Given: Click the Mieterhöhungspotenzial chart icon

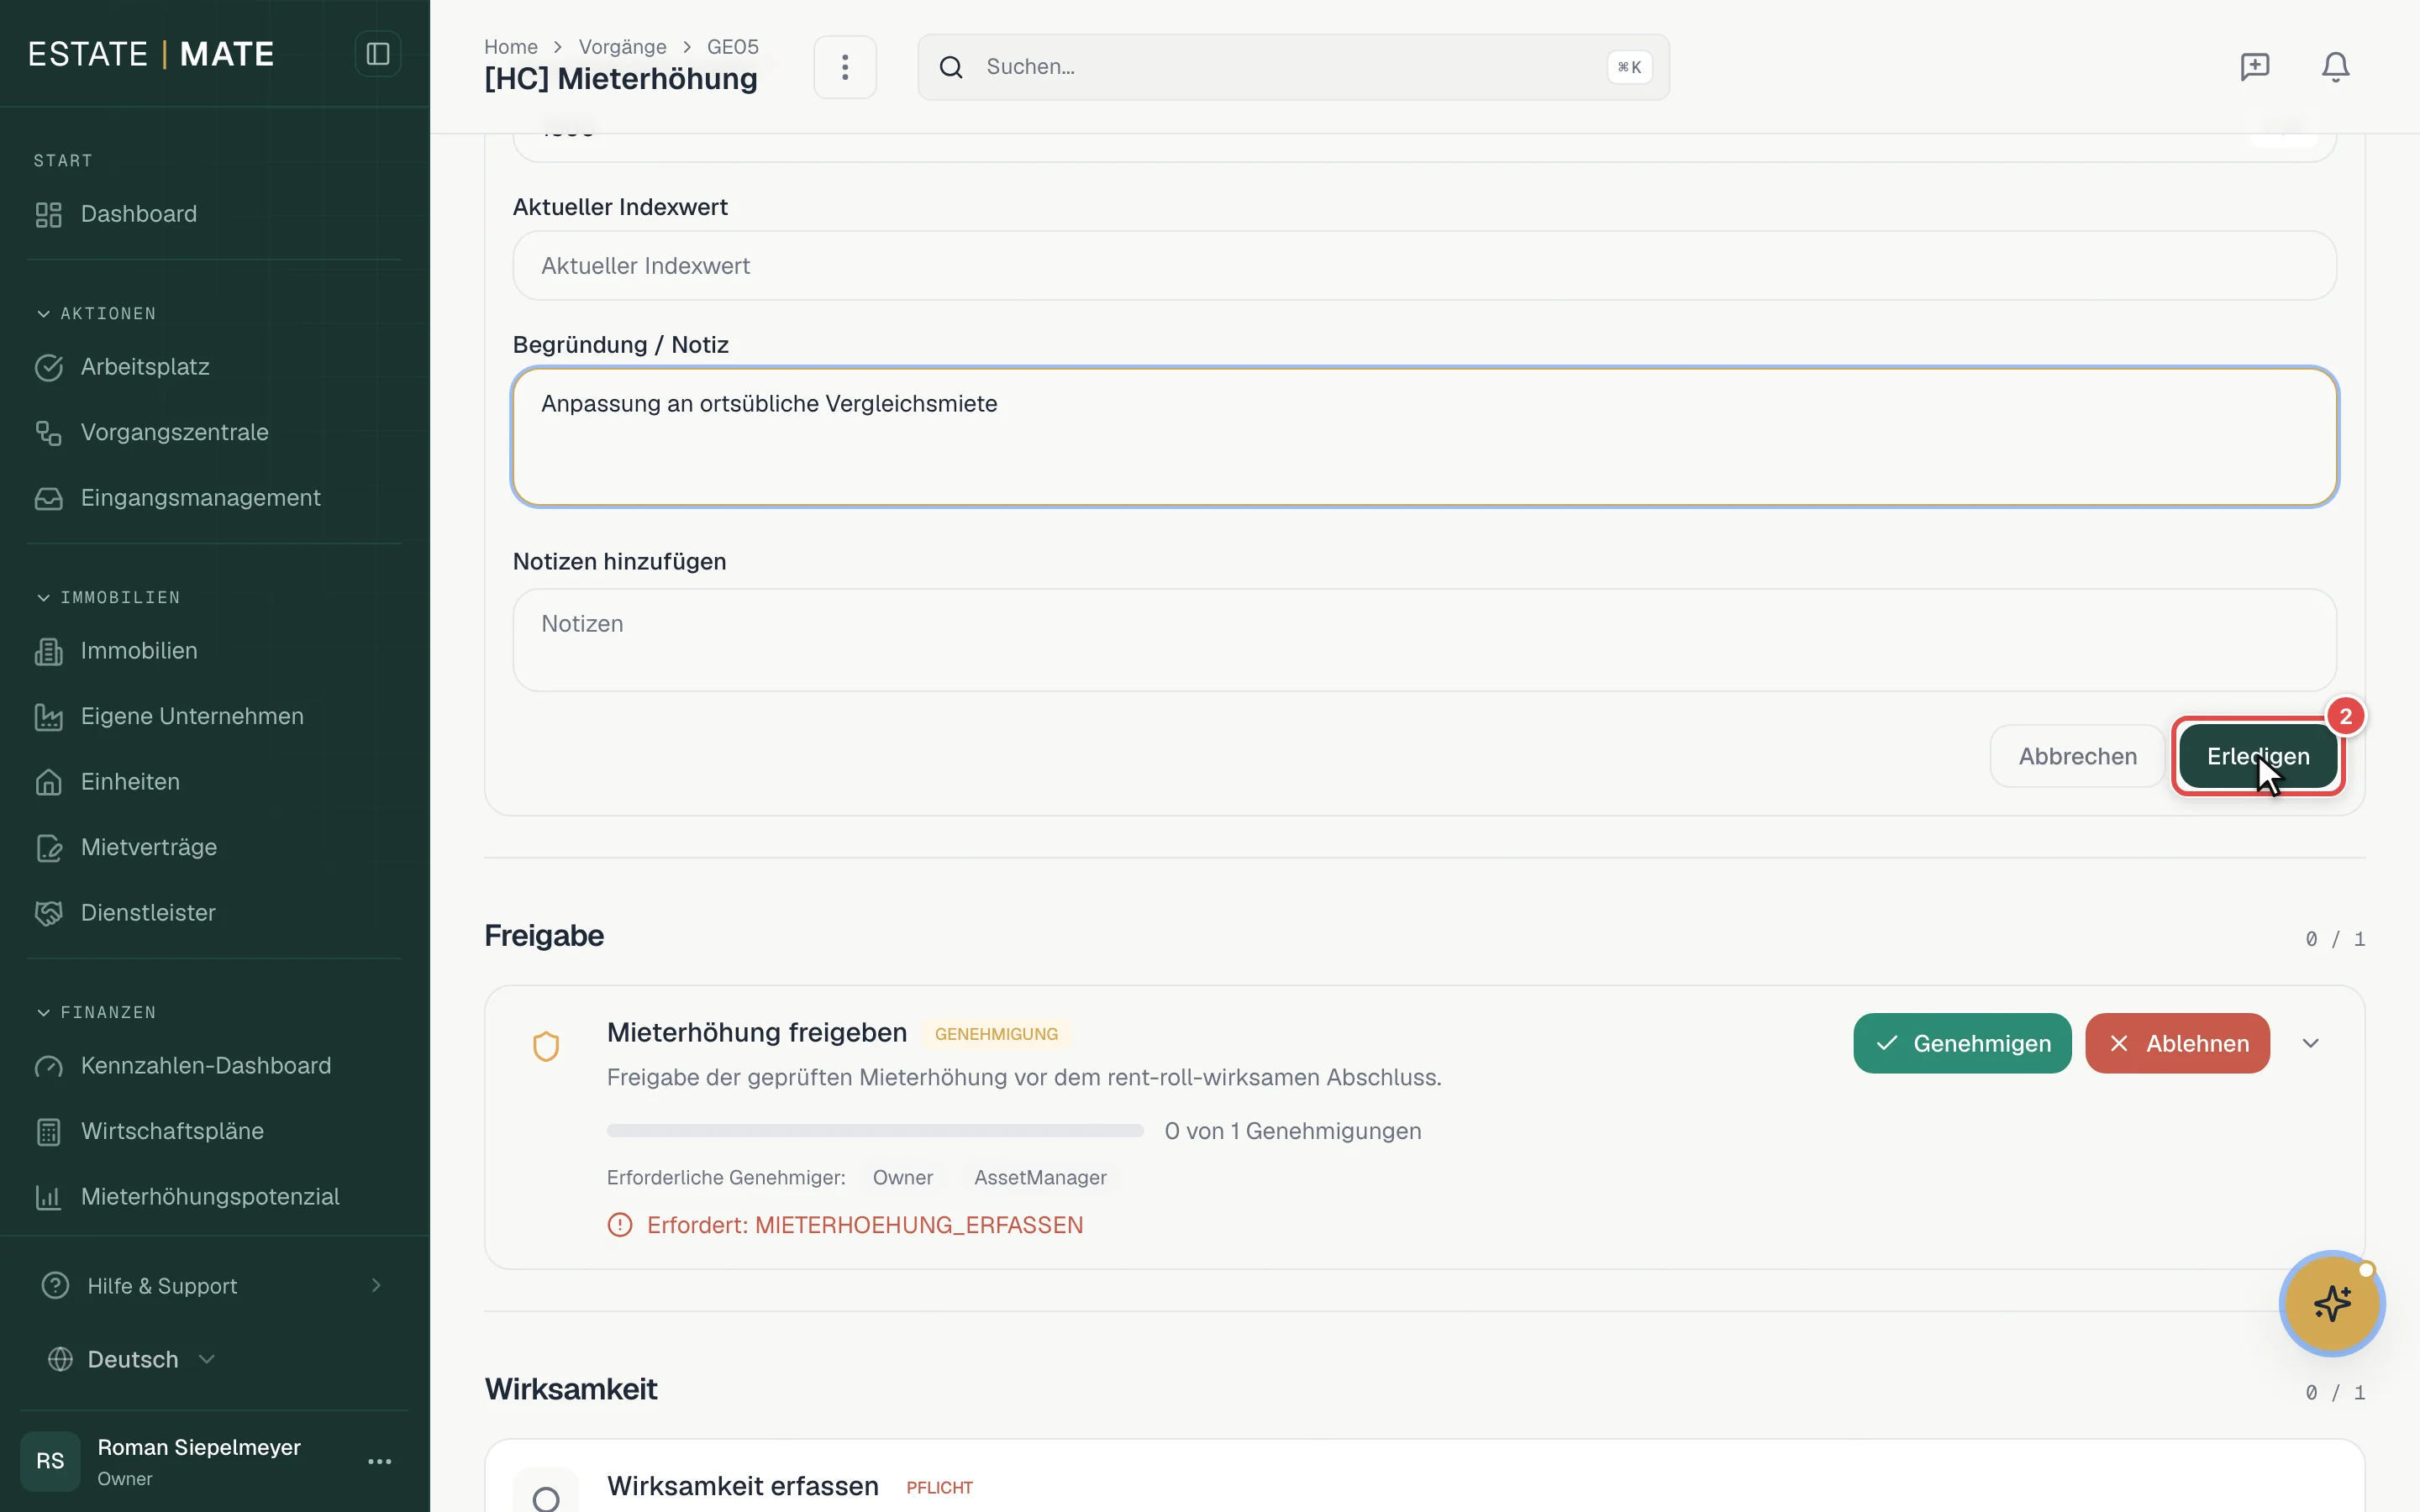Looking at the screenshot, I should point(49,1197).
